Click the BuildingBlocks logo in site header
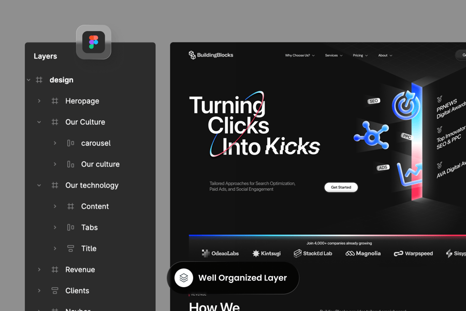The image size is (466, 311). tap(211, 55)
